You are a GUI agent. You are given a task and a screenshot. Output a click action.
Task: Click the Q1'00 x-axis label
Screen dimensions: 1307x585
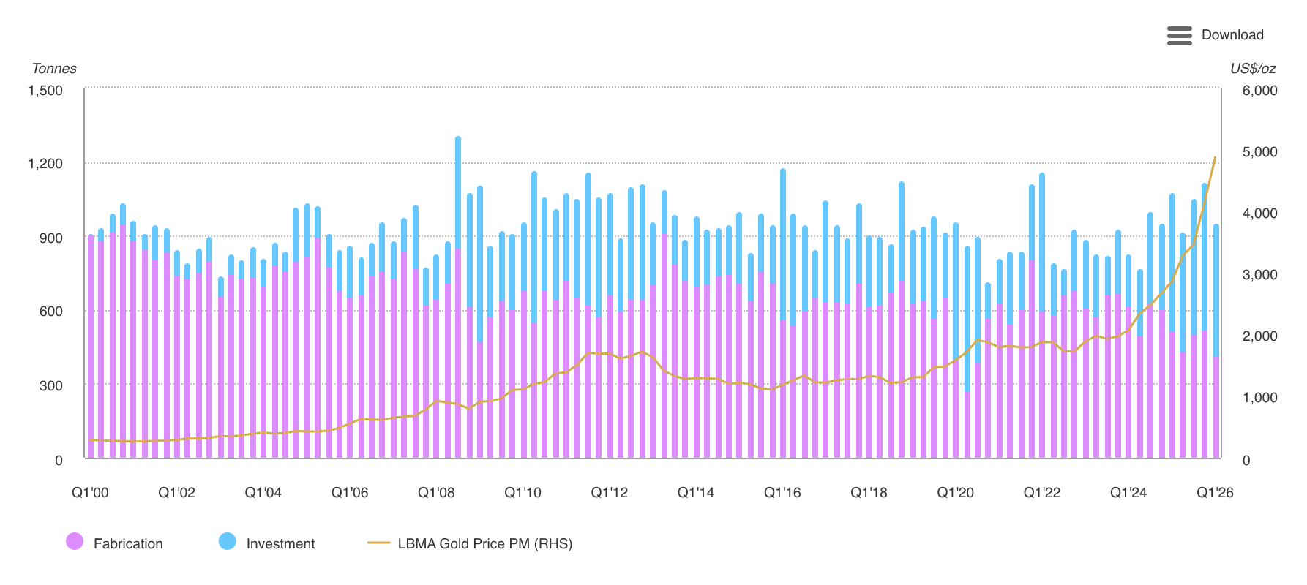point(90,493)
